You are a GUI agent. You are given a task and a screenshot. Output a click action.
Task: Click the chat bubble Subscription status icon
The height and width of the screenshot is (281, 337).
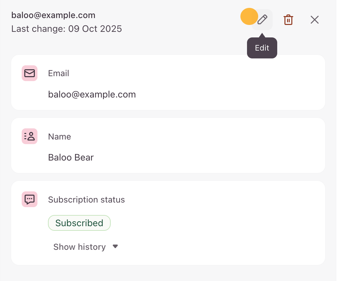[x=30, y=199]
